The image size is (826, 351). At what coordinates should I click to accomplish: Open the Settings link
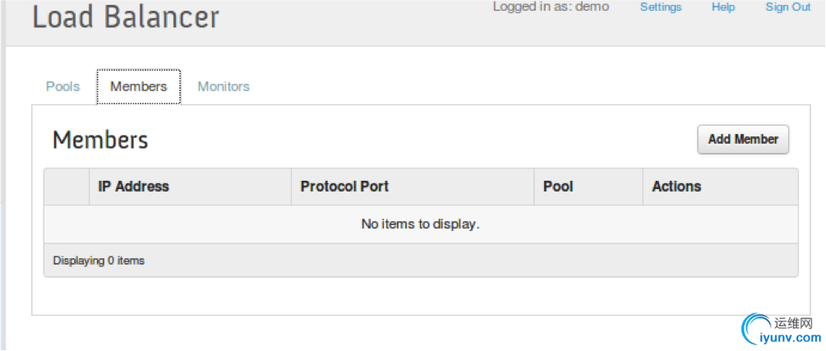[x=661, y=7]
